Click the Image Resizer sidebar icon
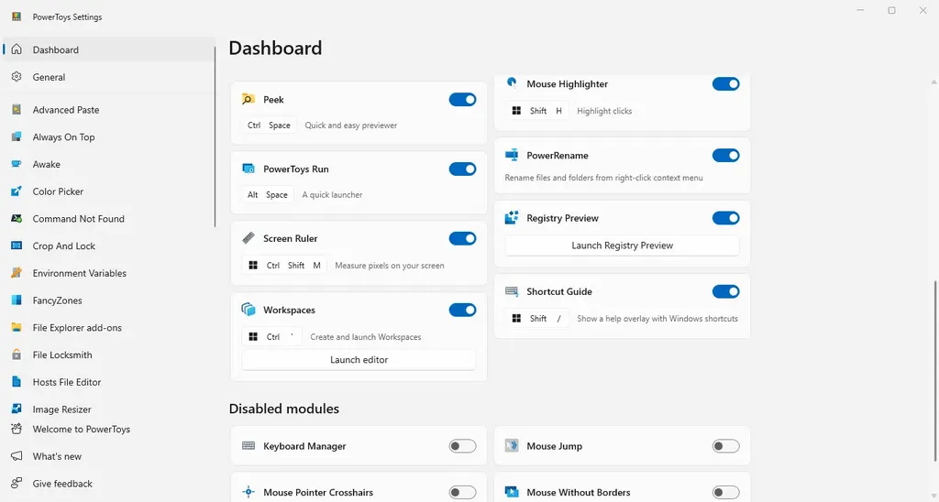 [17, 409]
